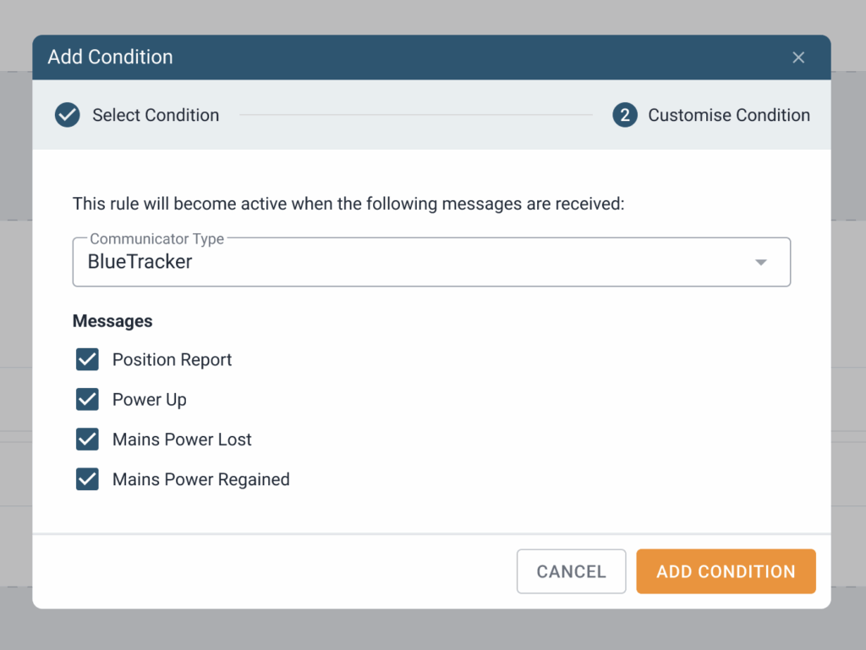This screenshot has width=866, height=650.
Task: Uncheck the Position Report checkbox
Action: pos(88,359)
